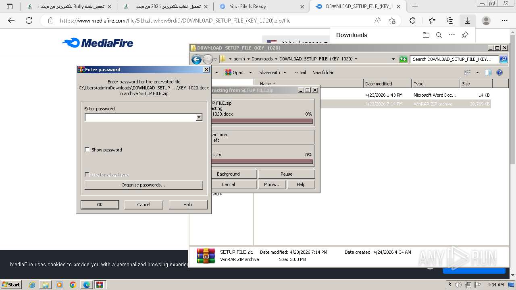The image size is (516, 290).
Task: Click SETUP FILE WinRAR icon in details pane
Action: pyautogui.click(x=206, y=256)
